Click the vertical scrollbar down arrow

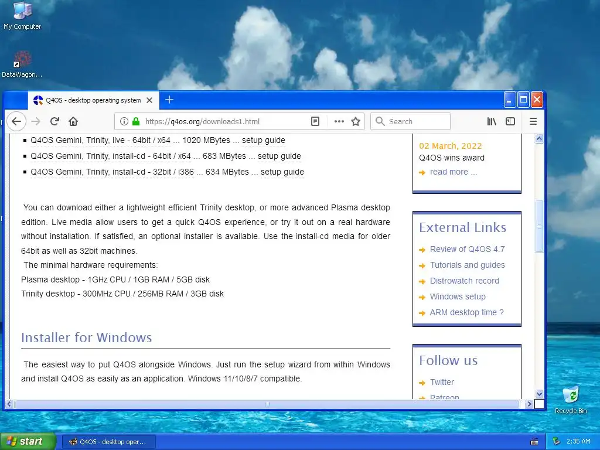[x=539, y=394]
